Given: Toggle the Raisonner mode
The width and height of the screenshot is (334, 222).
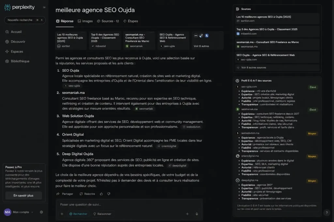Looking at the screenshot, I should pyautogui.click(x=102, y=214).
